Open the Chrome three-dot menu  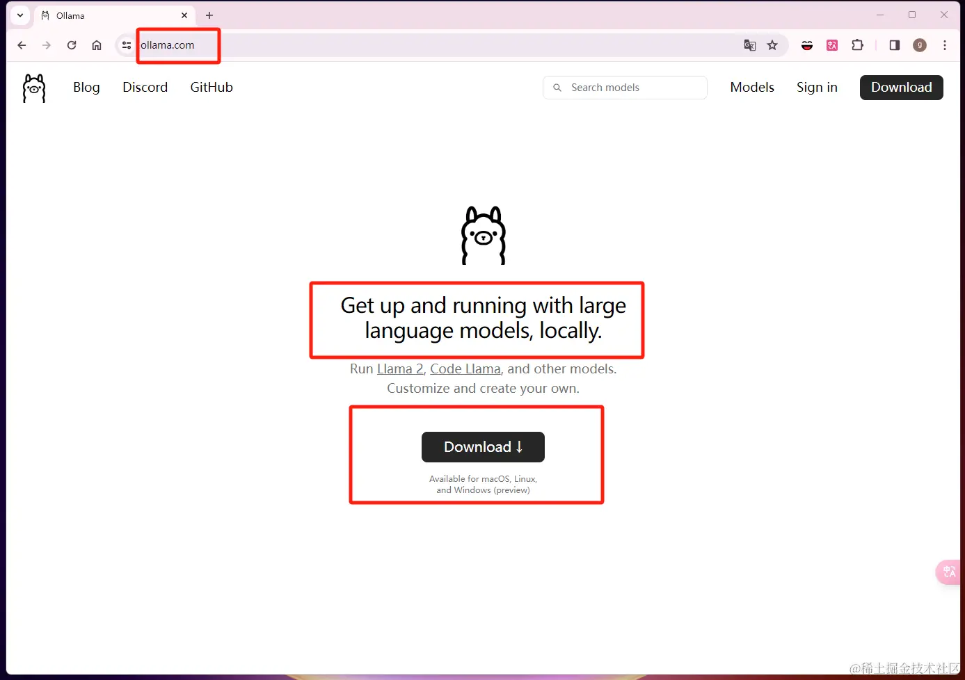tap(945, 45)
